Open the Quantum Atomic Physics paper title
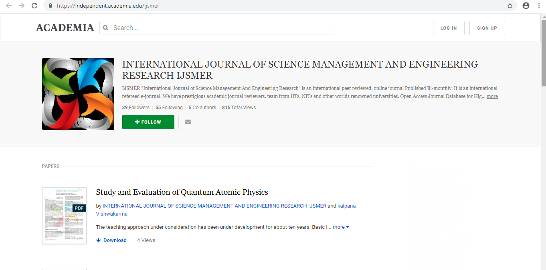Image resolution: width=546 pixels, height=270 pixels. [182, 192]
